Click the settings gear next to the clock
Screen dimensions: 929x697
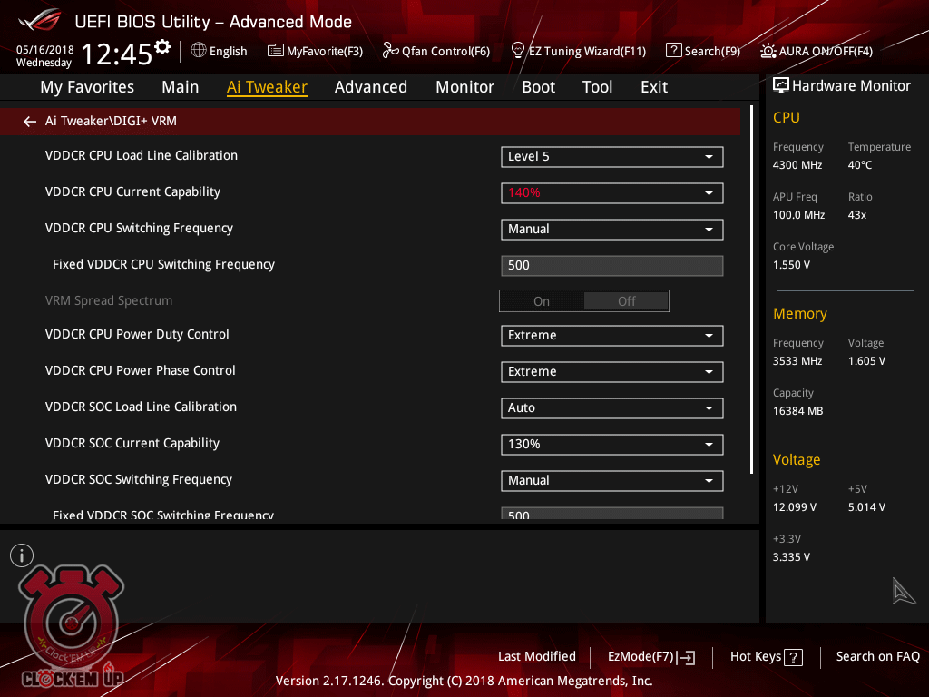coord(162,47)
